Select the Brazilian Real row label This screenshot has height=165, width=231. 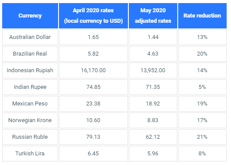point(30,54)
